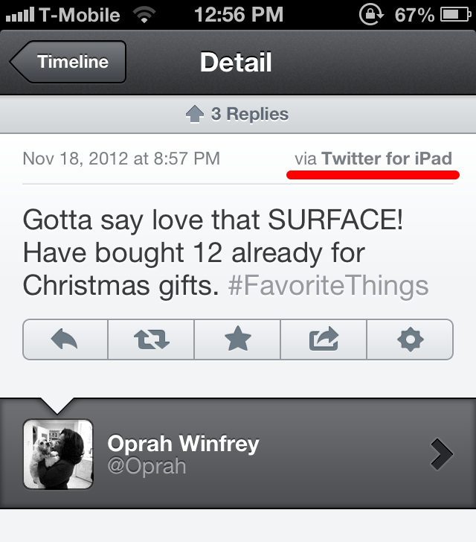Viewport: 476px width, 542px height.
Task: Open the gear settings menu
Action: click(x=410, y=340)
